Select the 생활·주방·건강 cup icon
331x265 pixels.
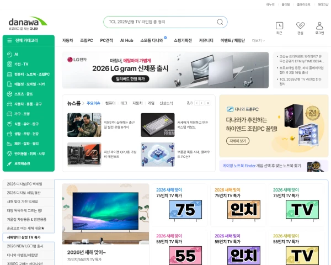(9, 134)
